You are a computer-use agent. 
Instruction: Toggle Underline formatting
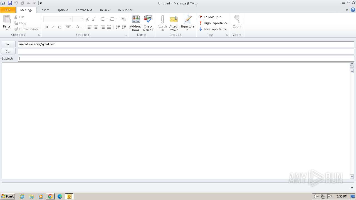point(59,27)
